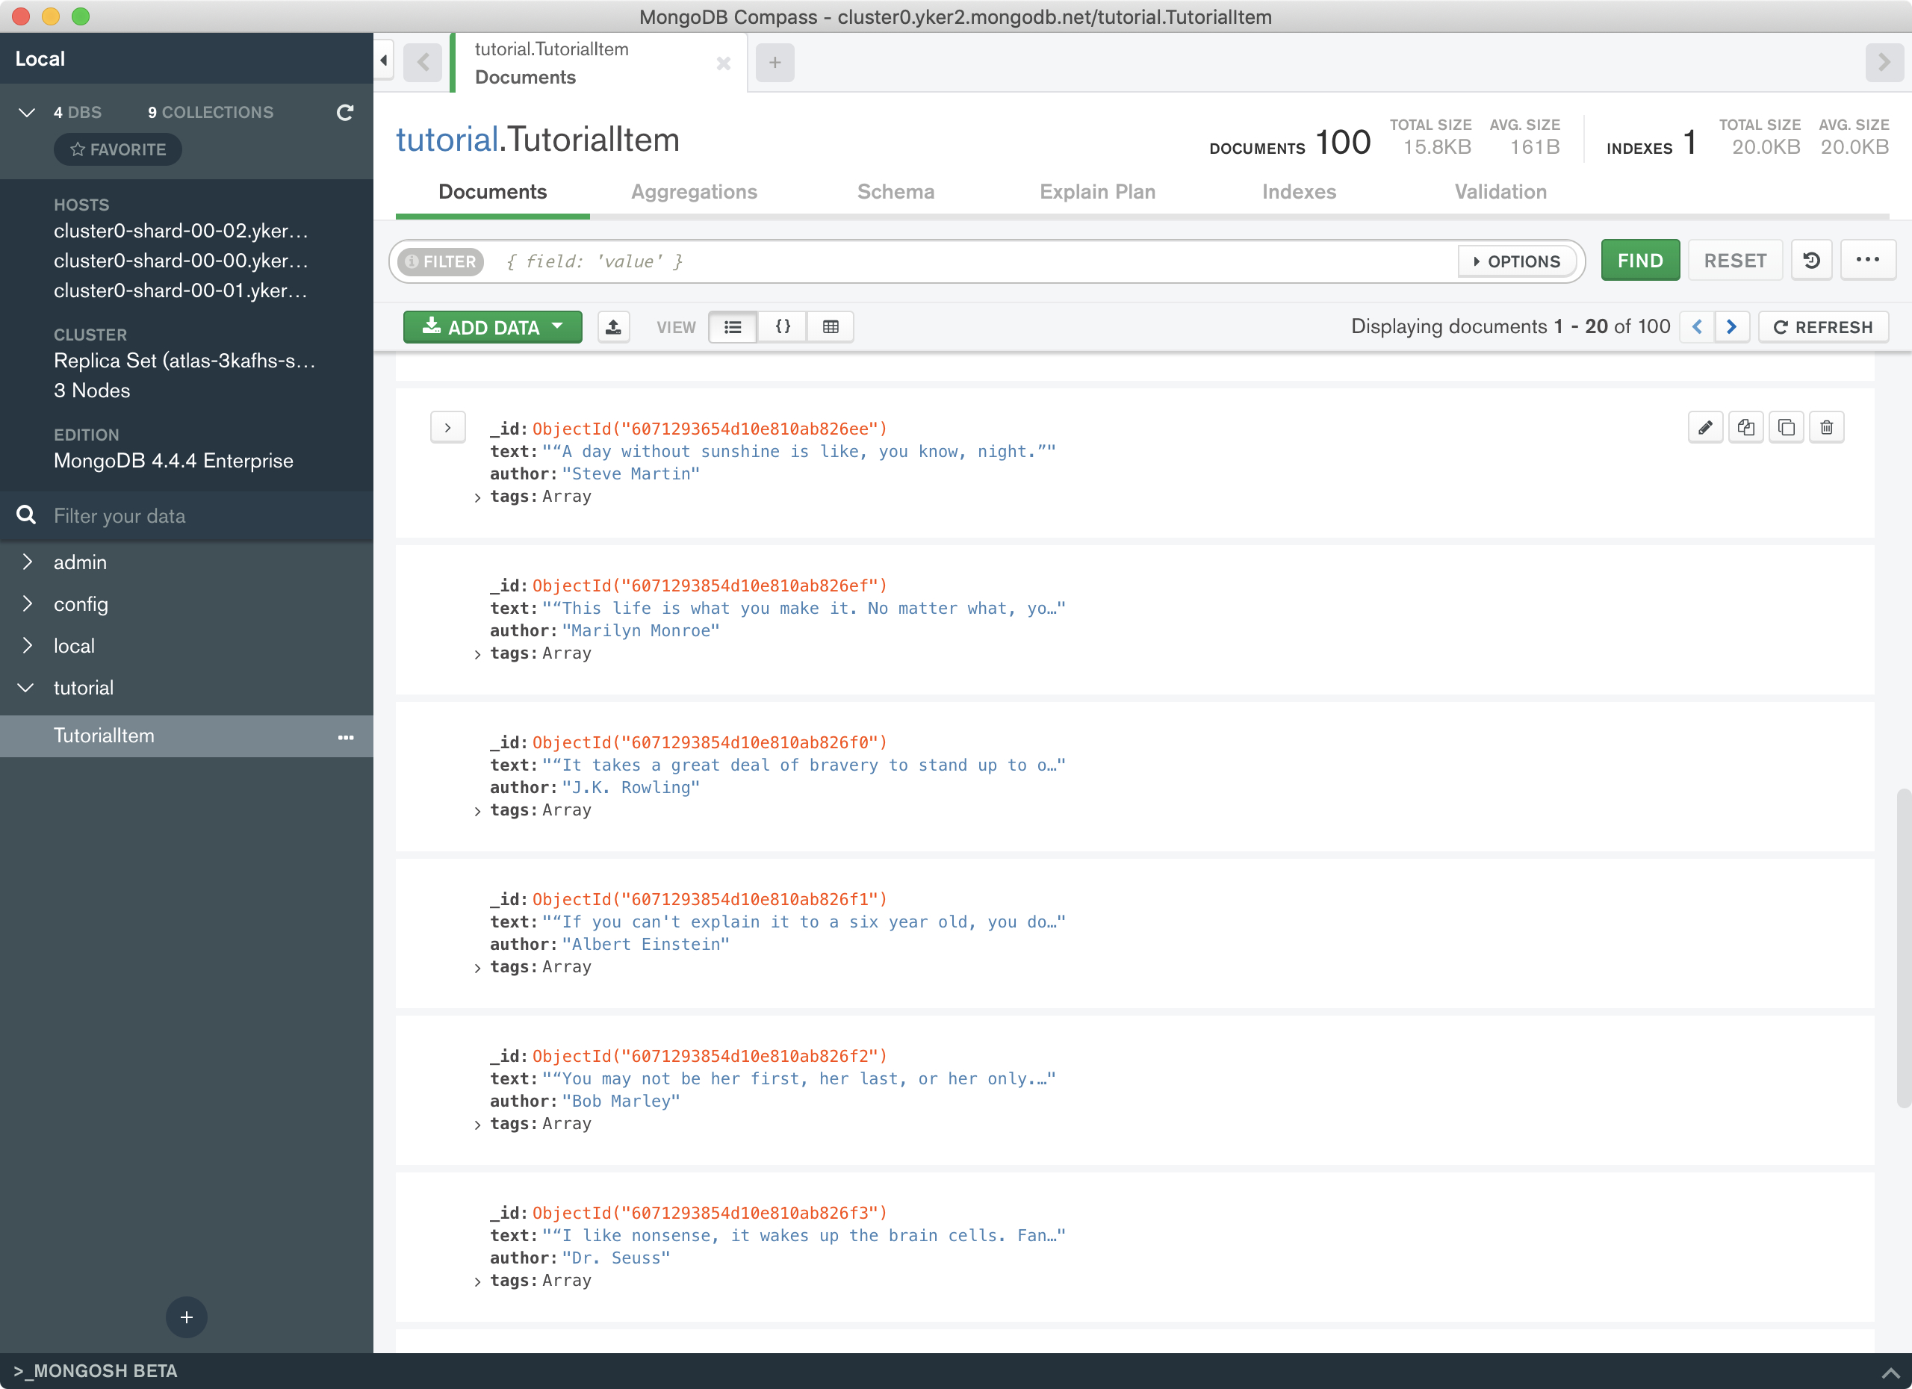1912x1389 pixels.
Task: Open the tutorial database link in title
Action: (x=447, y=139)
